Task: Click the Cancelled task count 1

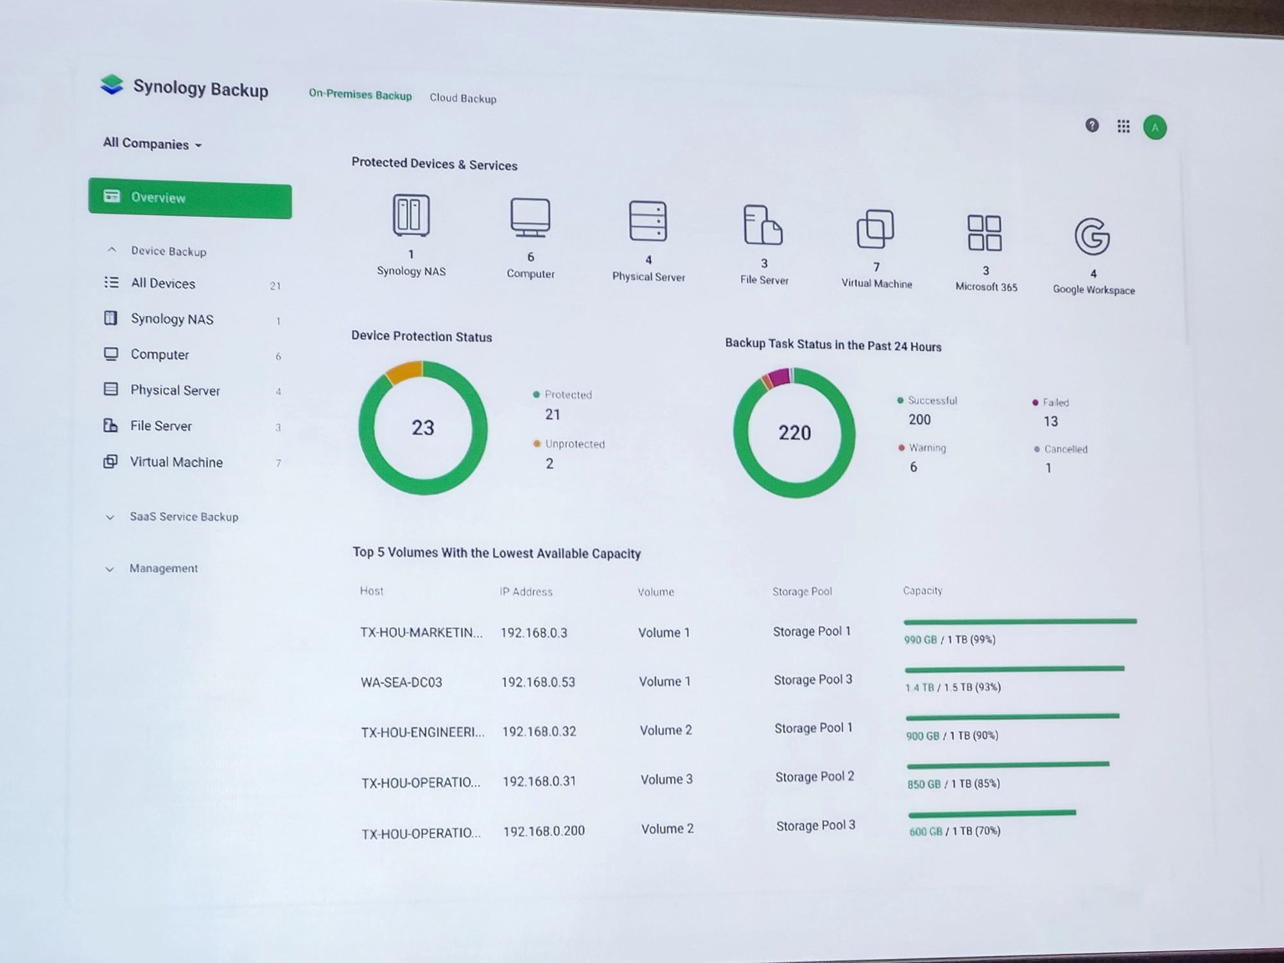Action: click(1048, 469)
